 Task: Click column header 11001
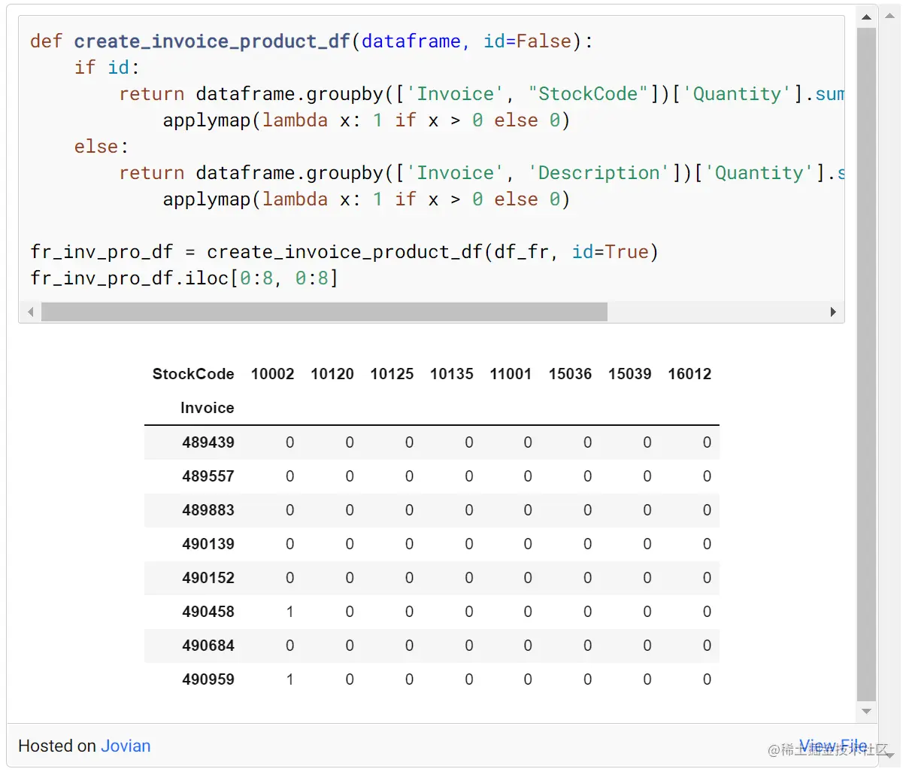(x=511, y=374)
